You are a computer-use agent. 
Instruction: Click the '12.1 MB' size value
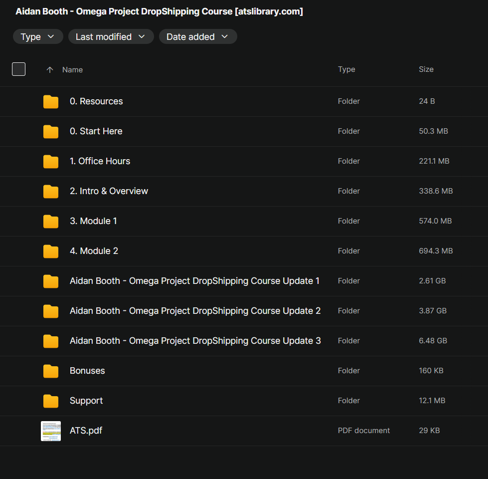pos(432,400)
